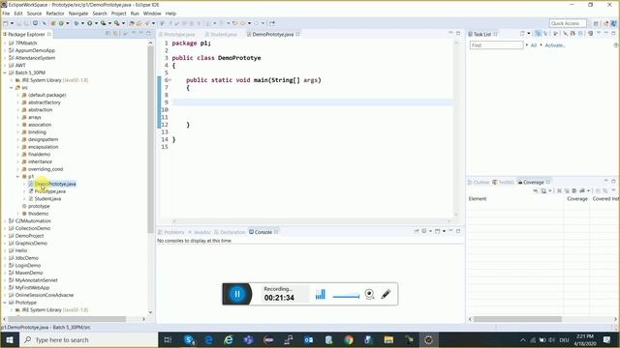Click the green Run launch icon
The width and height of the screenshot is (620, 348).
click(x=90, y=23)
